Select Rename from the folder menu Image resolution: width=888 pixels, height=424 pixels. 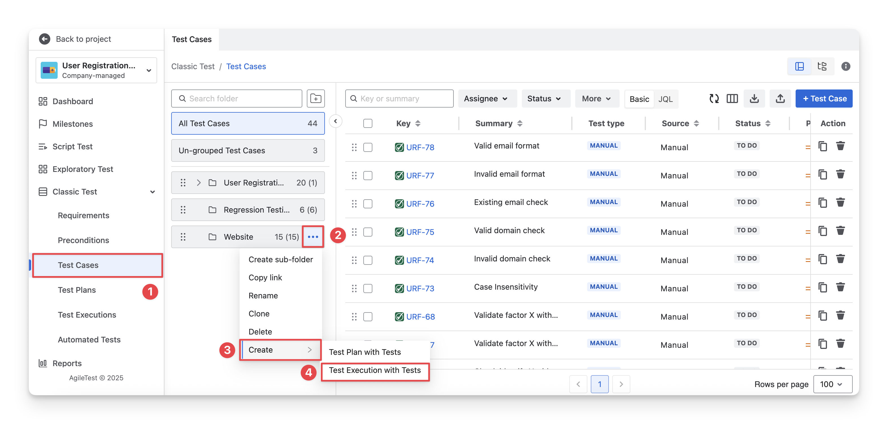[x=263, y=296]
